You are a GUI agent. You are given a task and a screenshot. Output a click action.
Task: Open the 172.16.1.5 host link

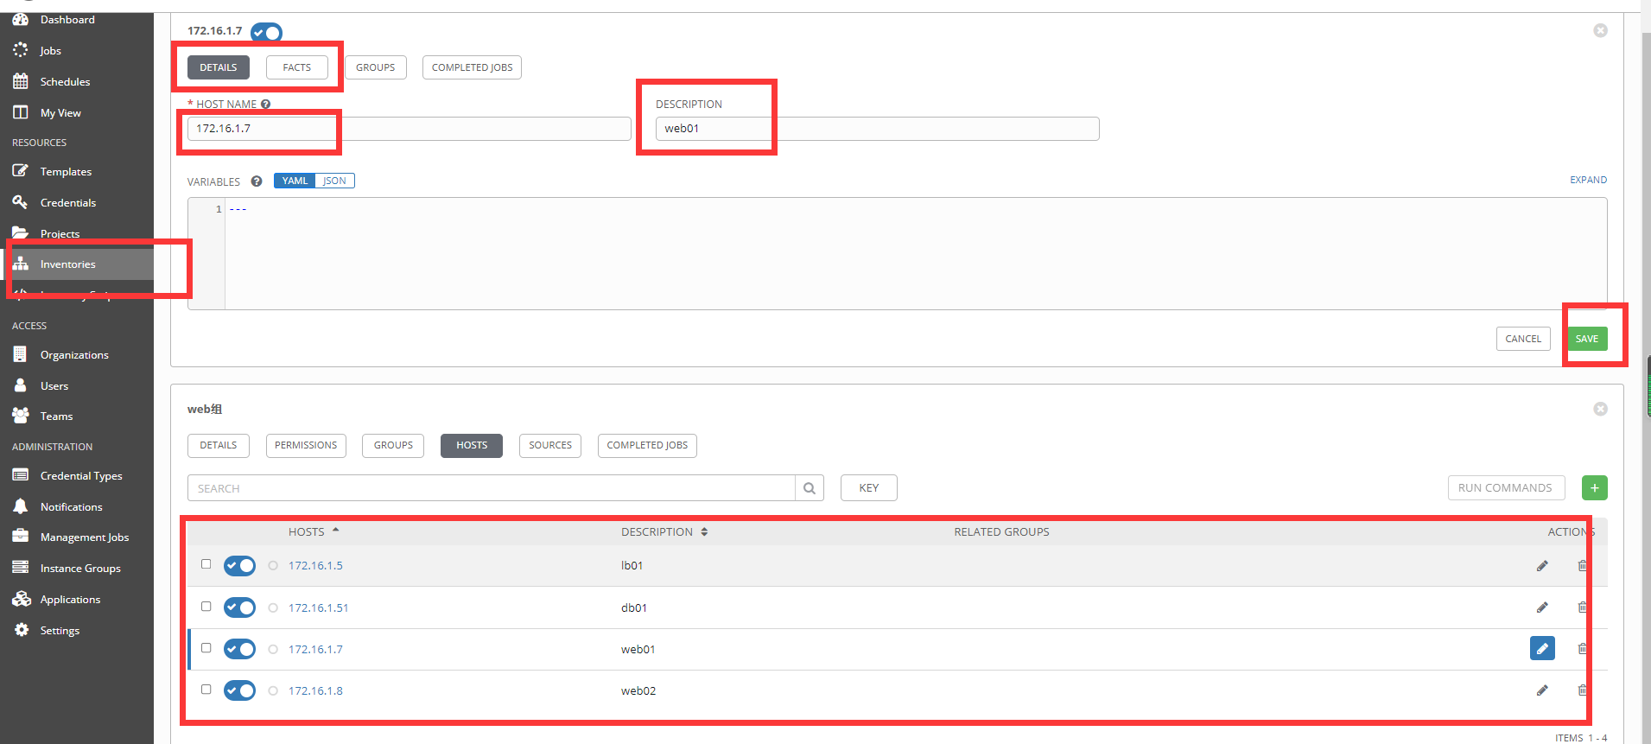315,566
